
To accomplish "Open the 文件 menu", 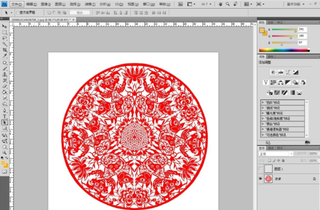I will coord(17,4).
